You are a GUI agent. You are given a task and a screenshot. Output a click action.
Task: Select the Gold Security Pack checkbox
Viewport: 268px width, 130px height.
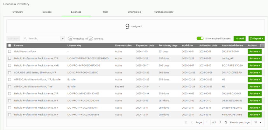tap(10, 51)
